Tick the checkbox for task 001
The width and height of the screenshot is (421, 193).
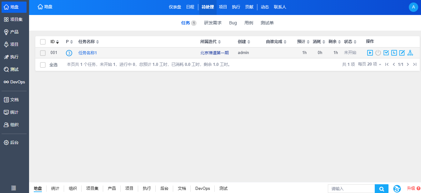click(x=43, y=53)
